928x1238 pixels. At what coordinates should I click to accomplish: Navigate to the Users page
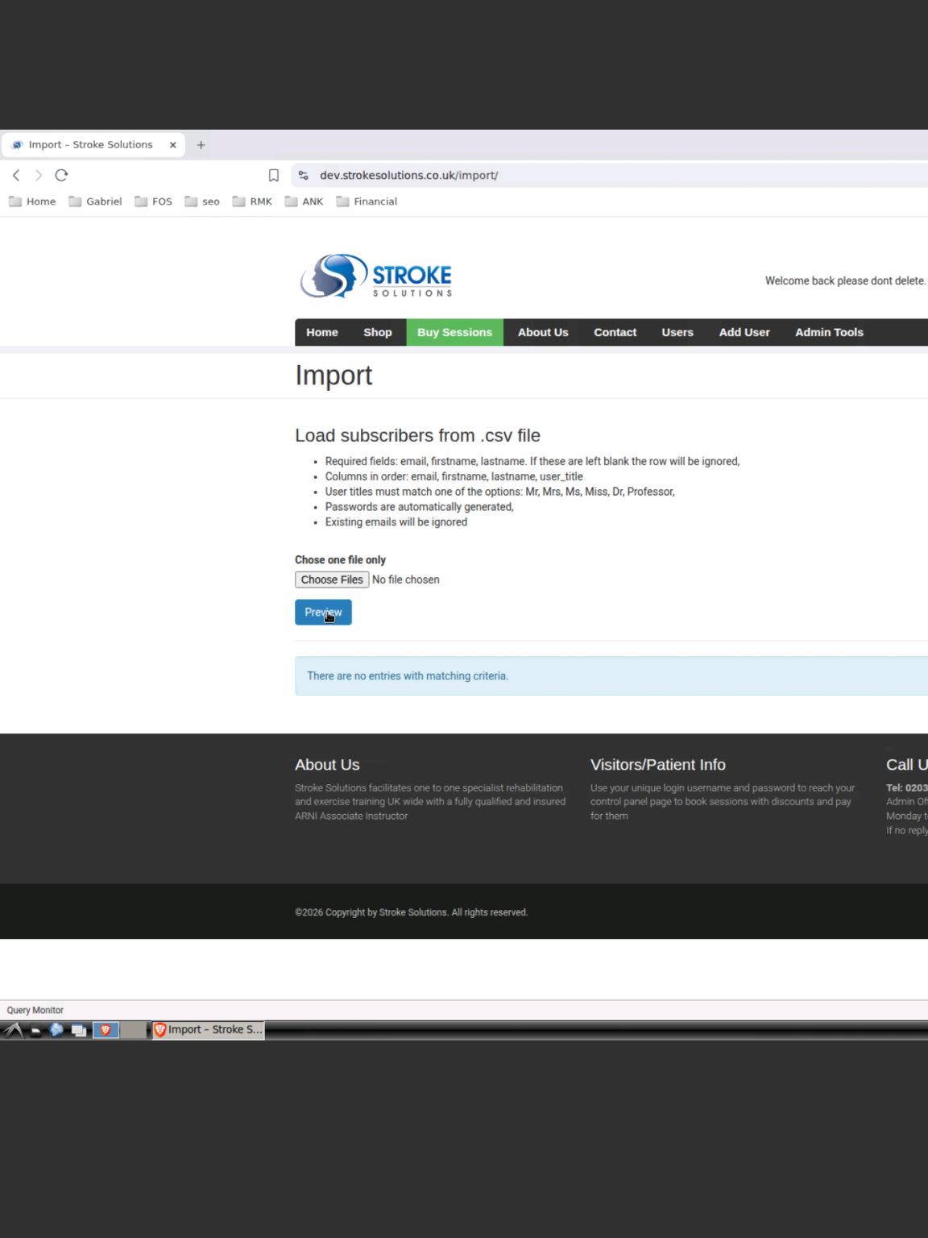pyautogui.click(x=677, y=332)
